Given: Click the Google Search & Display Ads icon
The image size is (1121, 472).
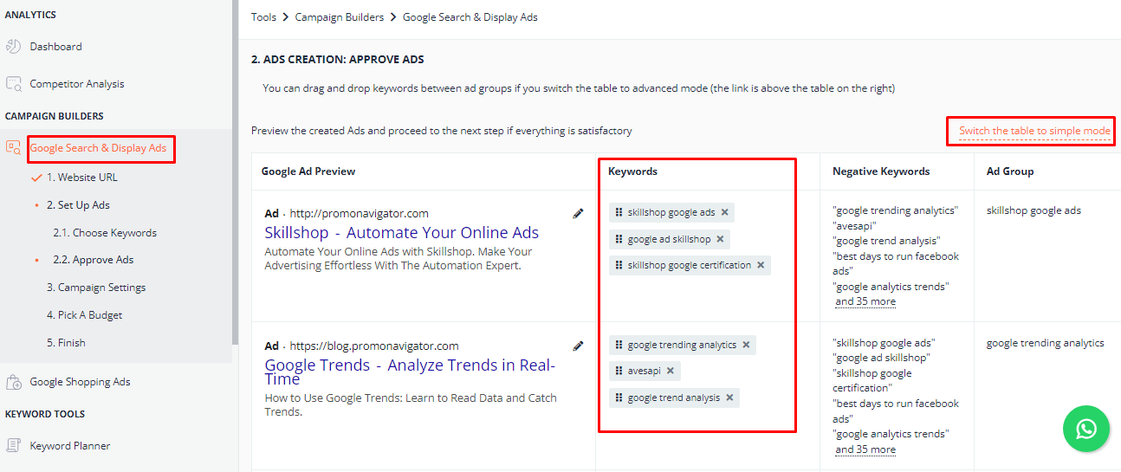Looking at the screenshot, I should (x=13, y=148).
